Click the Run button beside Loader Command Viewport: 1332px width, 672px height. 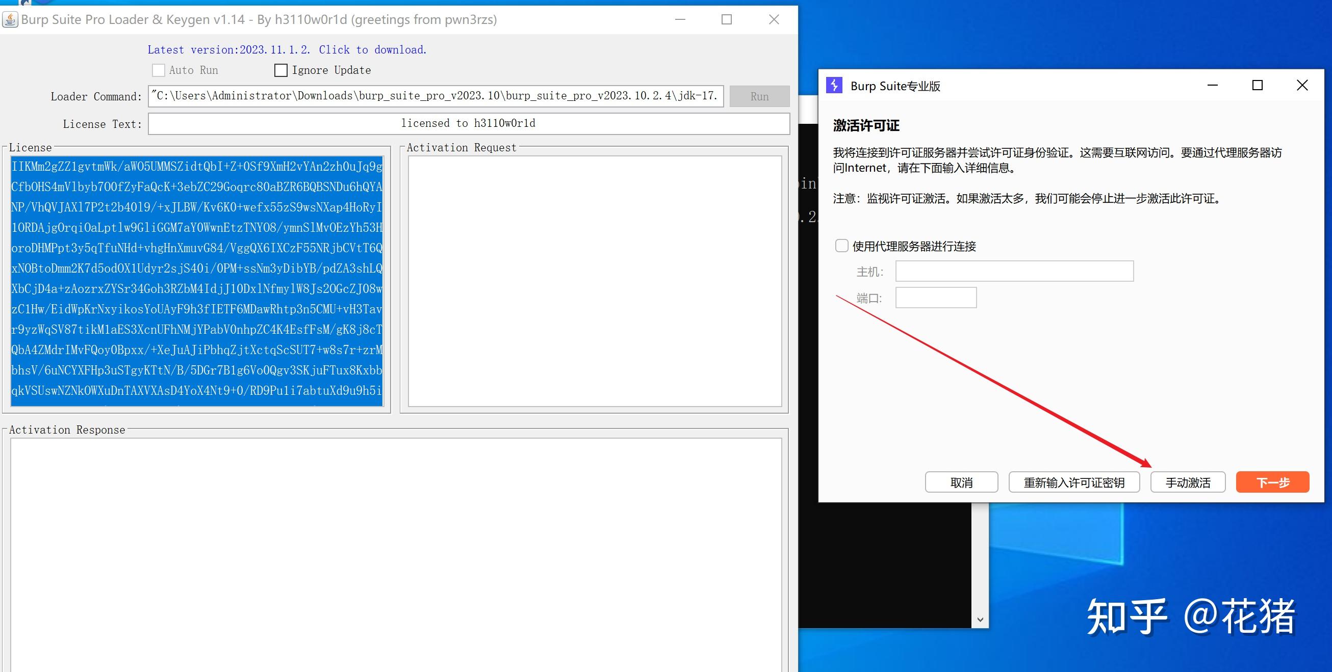[759, 97]
